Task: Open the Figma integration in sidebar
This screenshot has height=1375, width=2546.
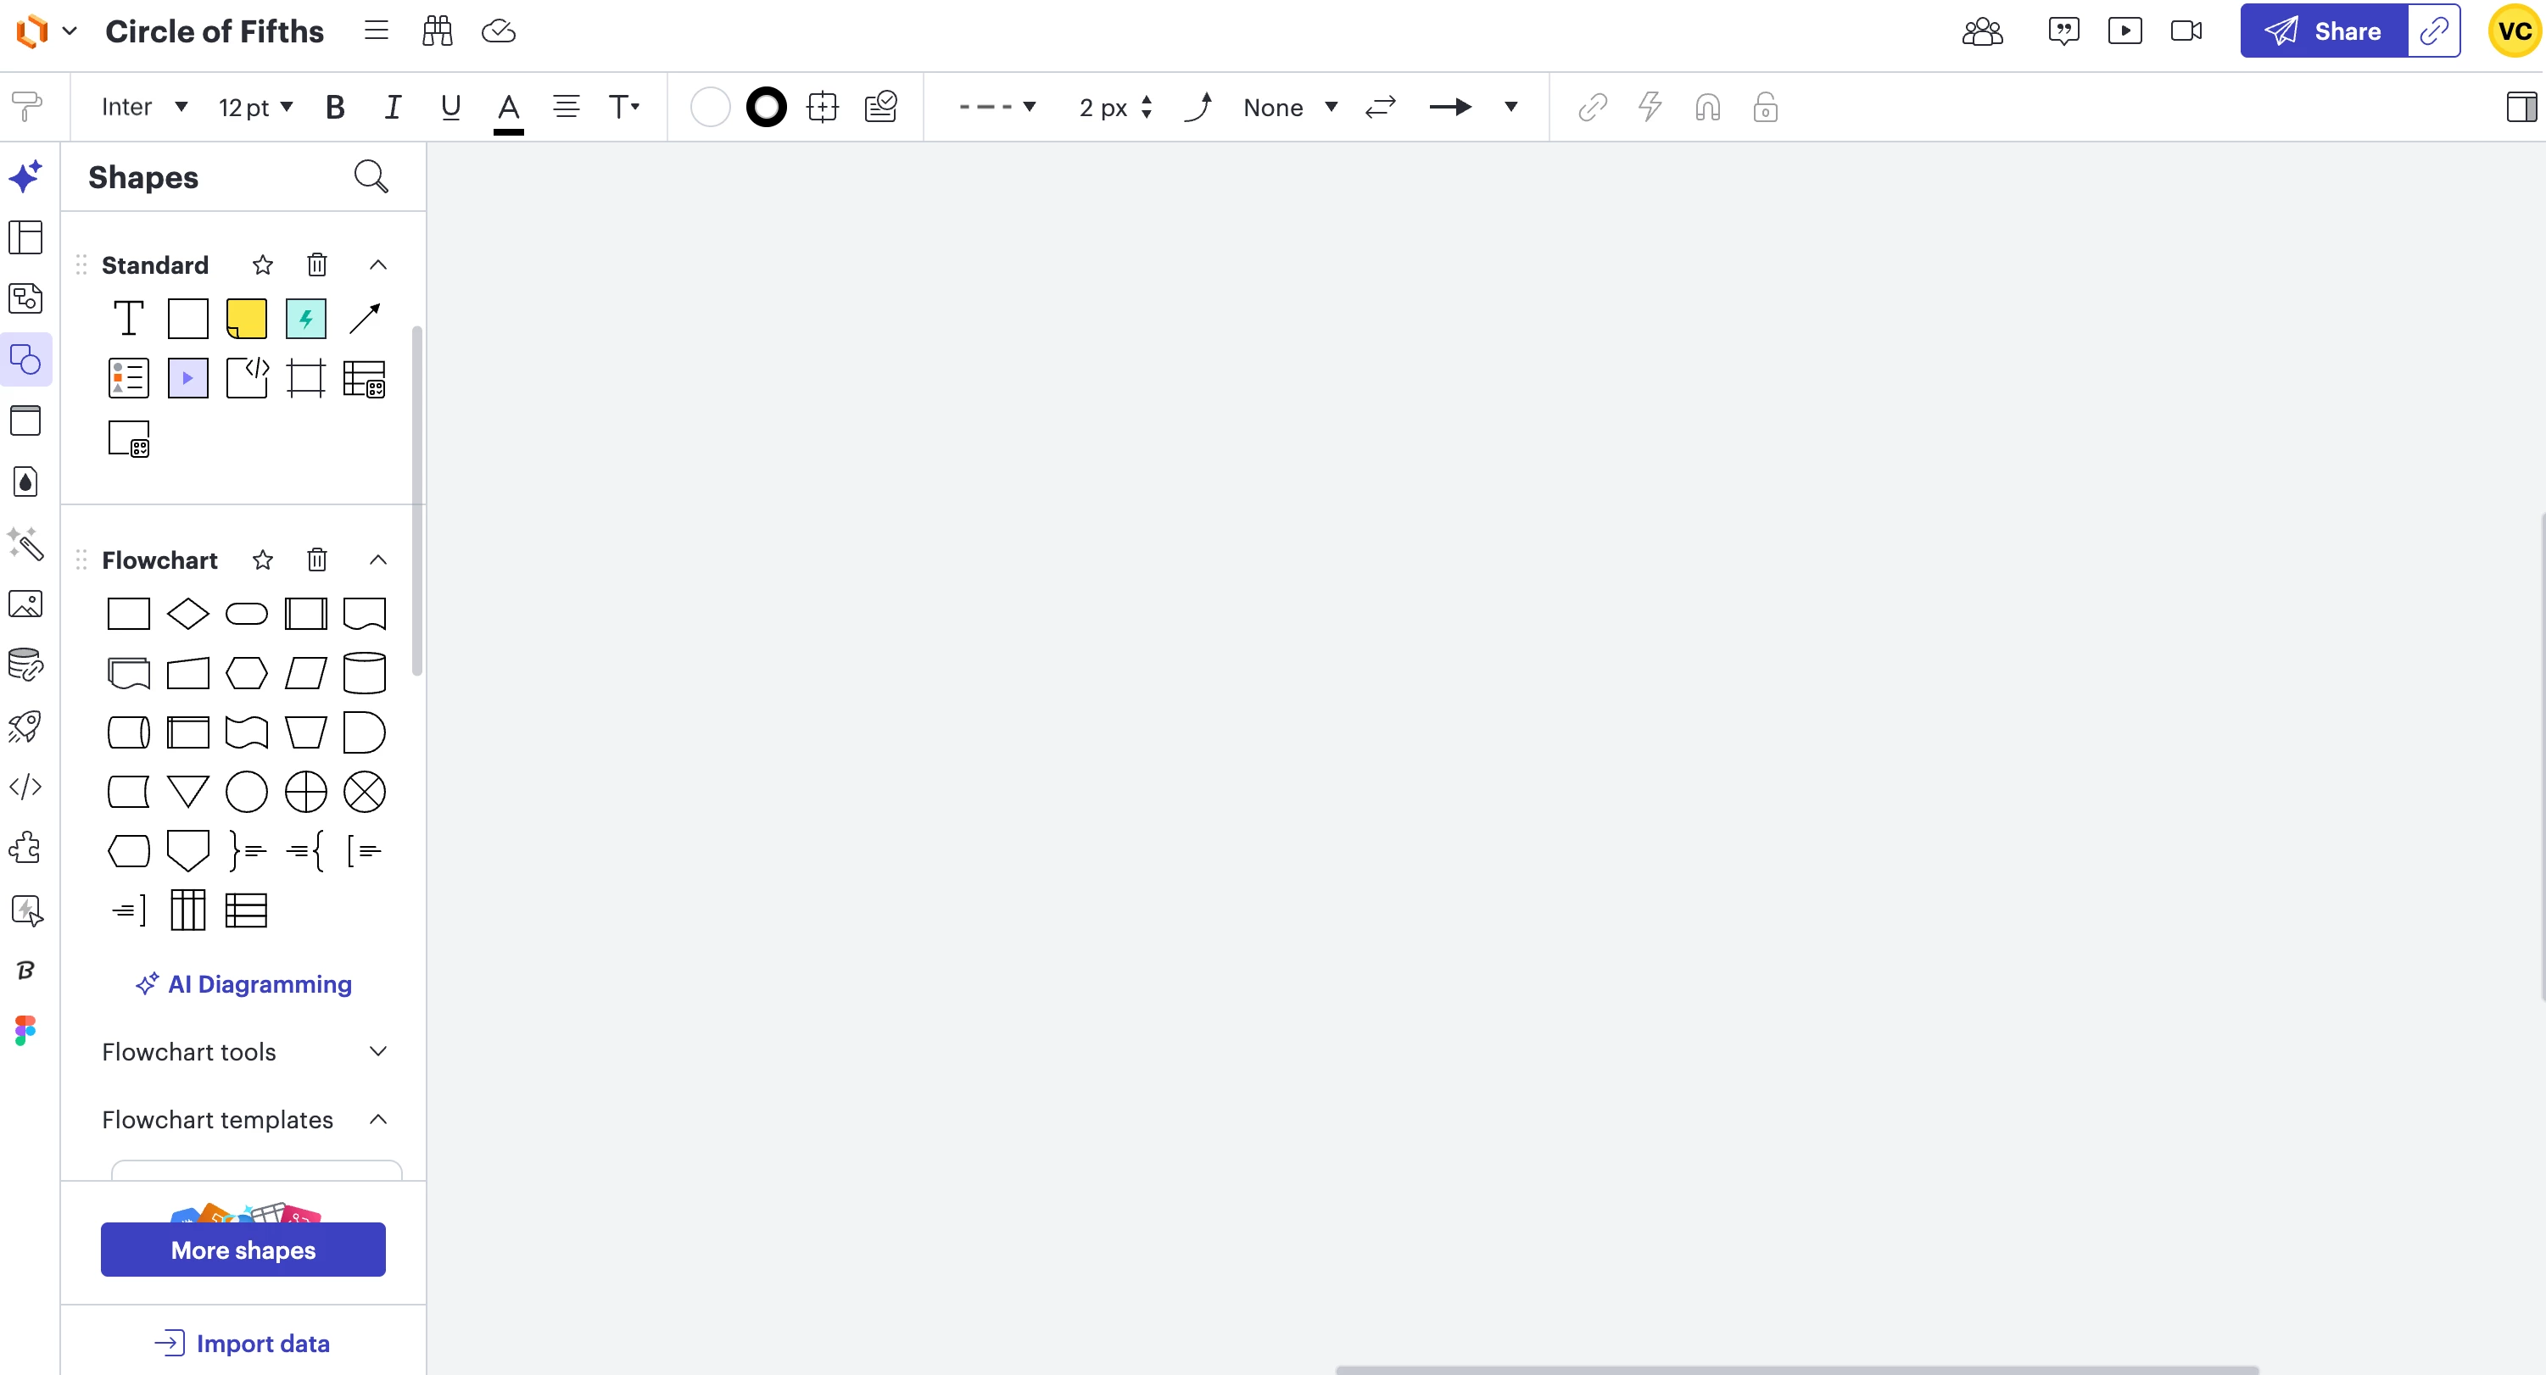Action: pyautogui.click(x=25, y=1030)
